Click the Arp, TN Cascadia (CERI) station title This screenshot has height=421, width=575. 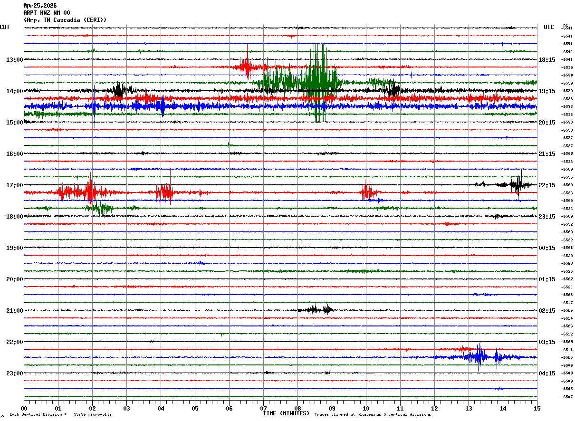65,20
